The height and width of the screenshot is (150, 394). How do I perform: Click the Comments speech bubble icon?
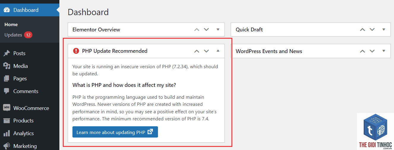point(7,91)
